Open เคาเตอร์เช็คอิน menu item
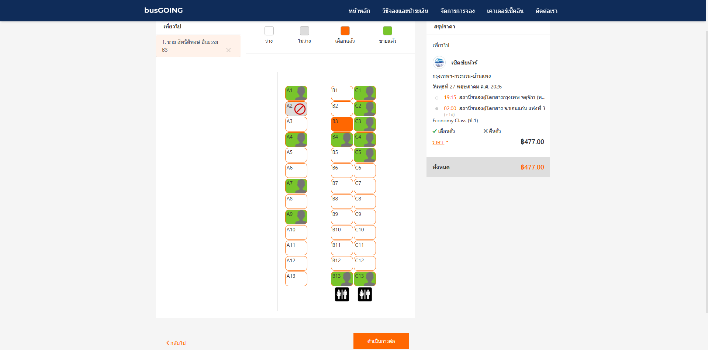 point(505,11)
